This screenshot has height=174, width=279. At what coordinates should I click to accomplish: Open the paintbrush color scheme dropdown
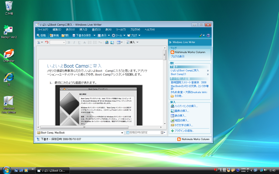[202, 36]
